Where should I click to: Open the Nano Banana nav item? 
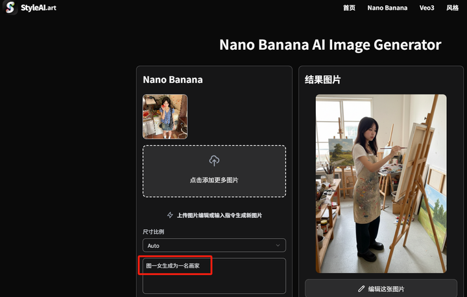pos(387,8)
